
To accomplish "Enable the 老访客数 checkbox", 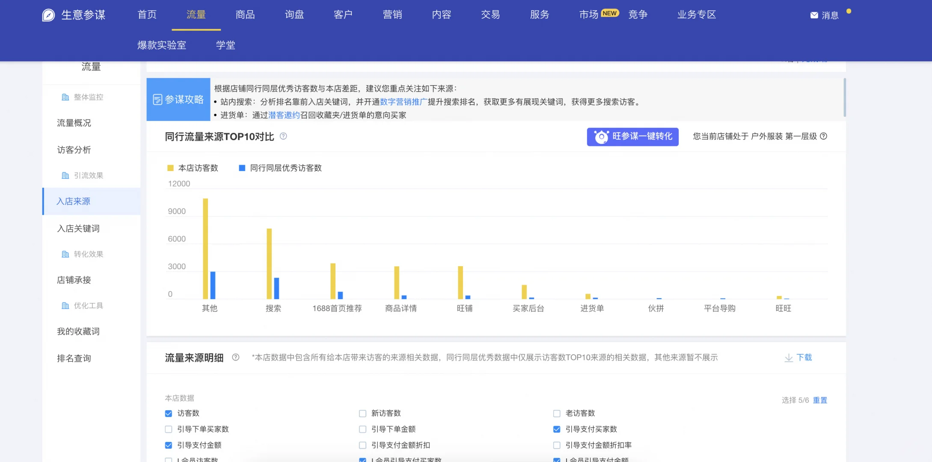I will coord(557,414).
